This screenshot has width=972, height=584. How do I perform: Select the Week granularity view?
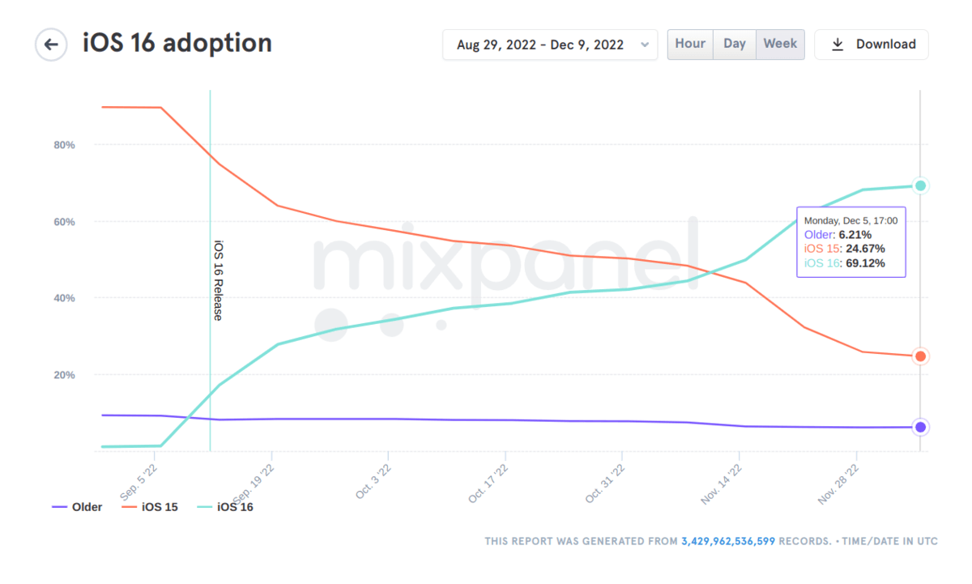[780, 44]
